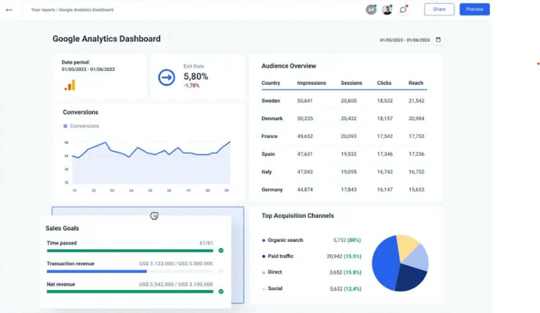Toggle the Organic search legend item

[x=285, y=240]
